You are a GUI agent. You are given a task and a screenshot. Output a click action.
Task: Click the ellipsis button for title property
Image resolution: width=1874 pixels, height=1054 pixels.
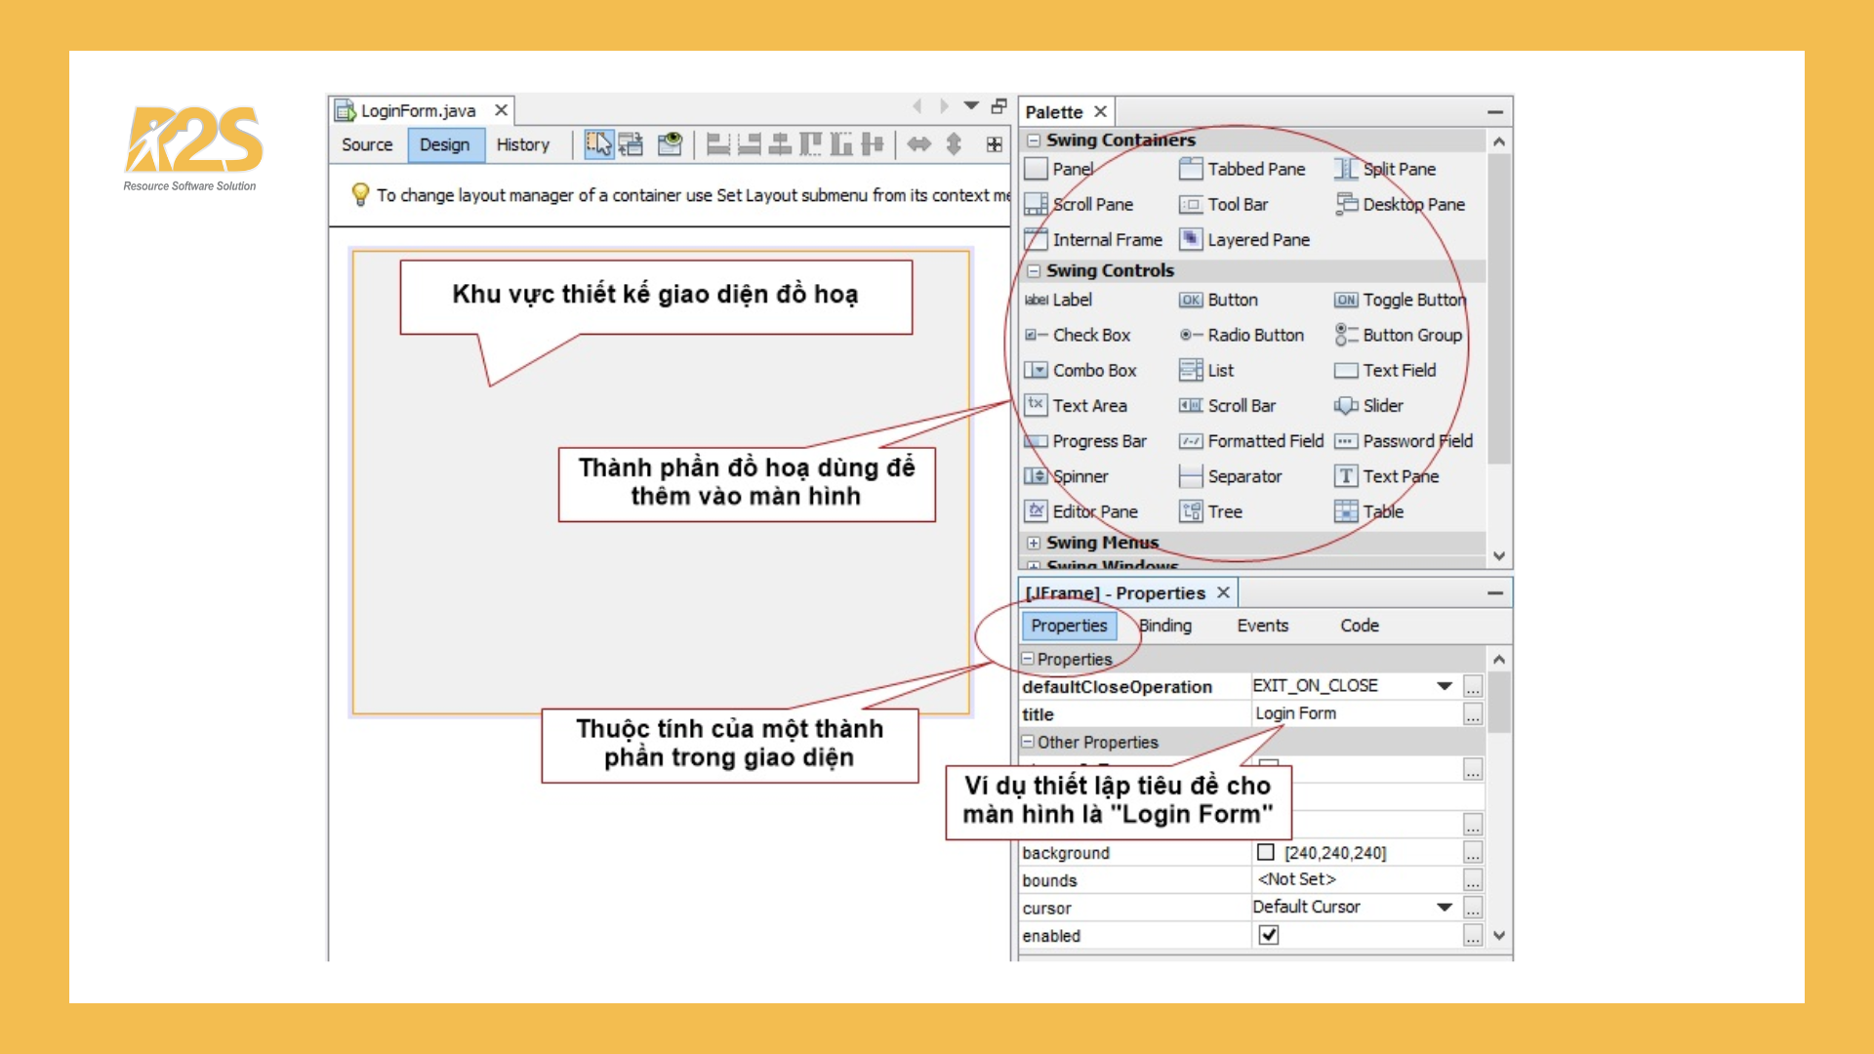(x=1473, y=714)
